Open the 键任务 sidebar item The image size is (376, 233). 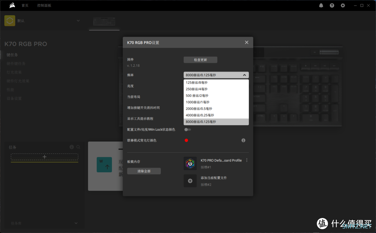(12, 55)
